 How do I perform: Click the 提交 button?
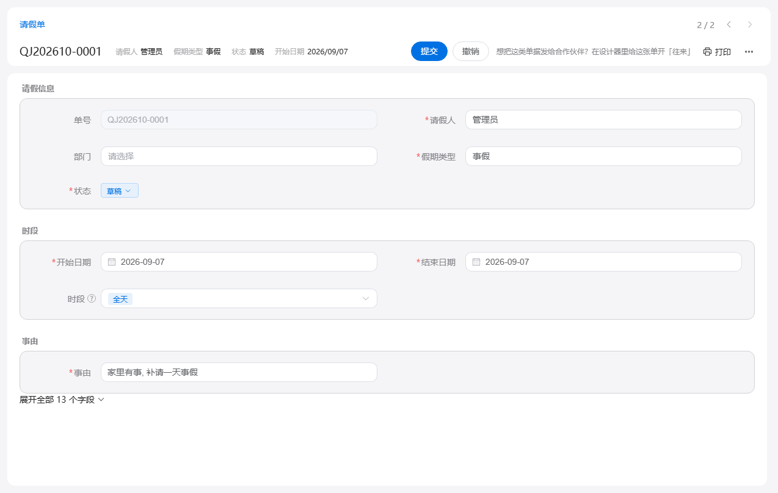click(429, 51)
